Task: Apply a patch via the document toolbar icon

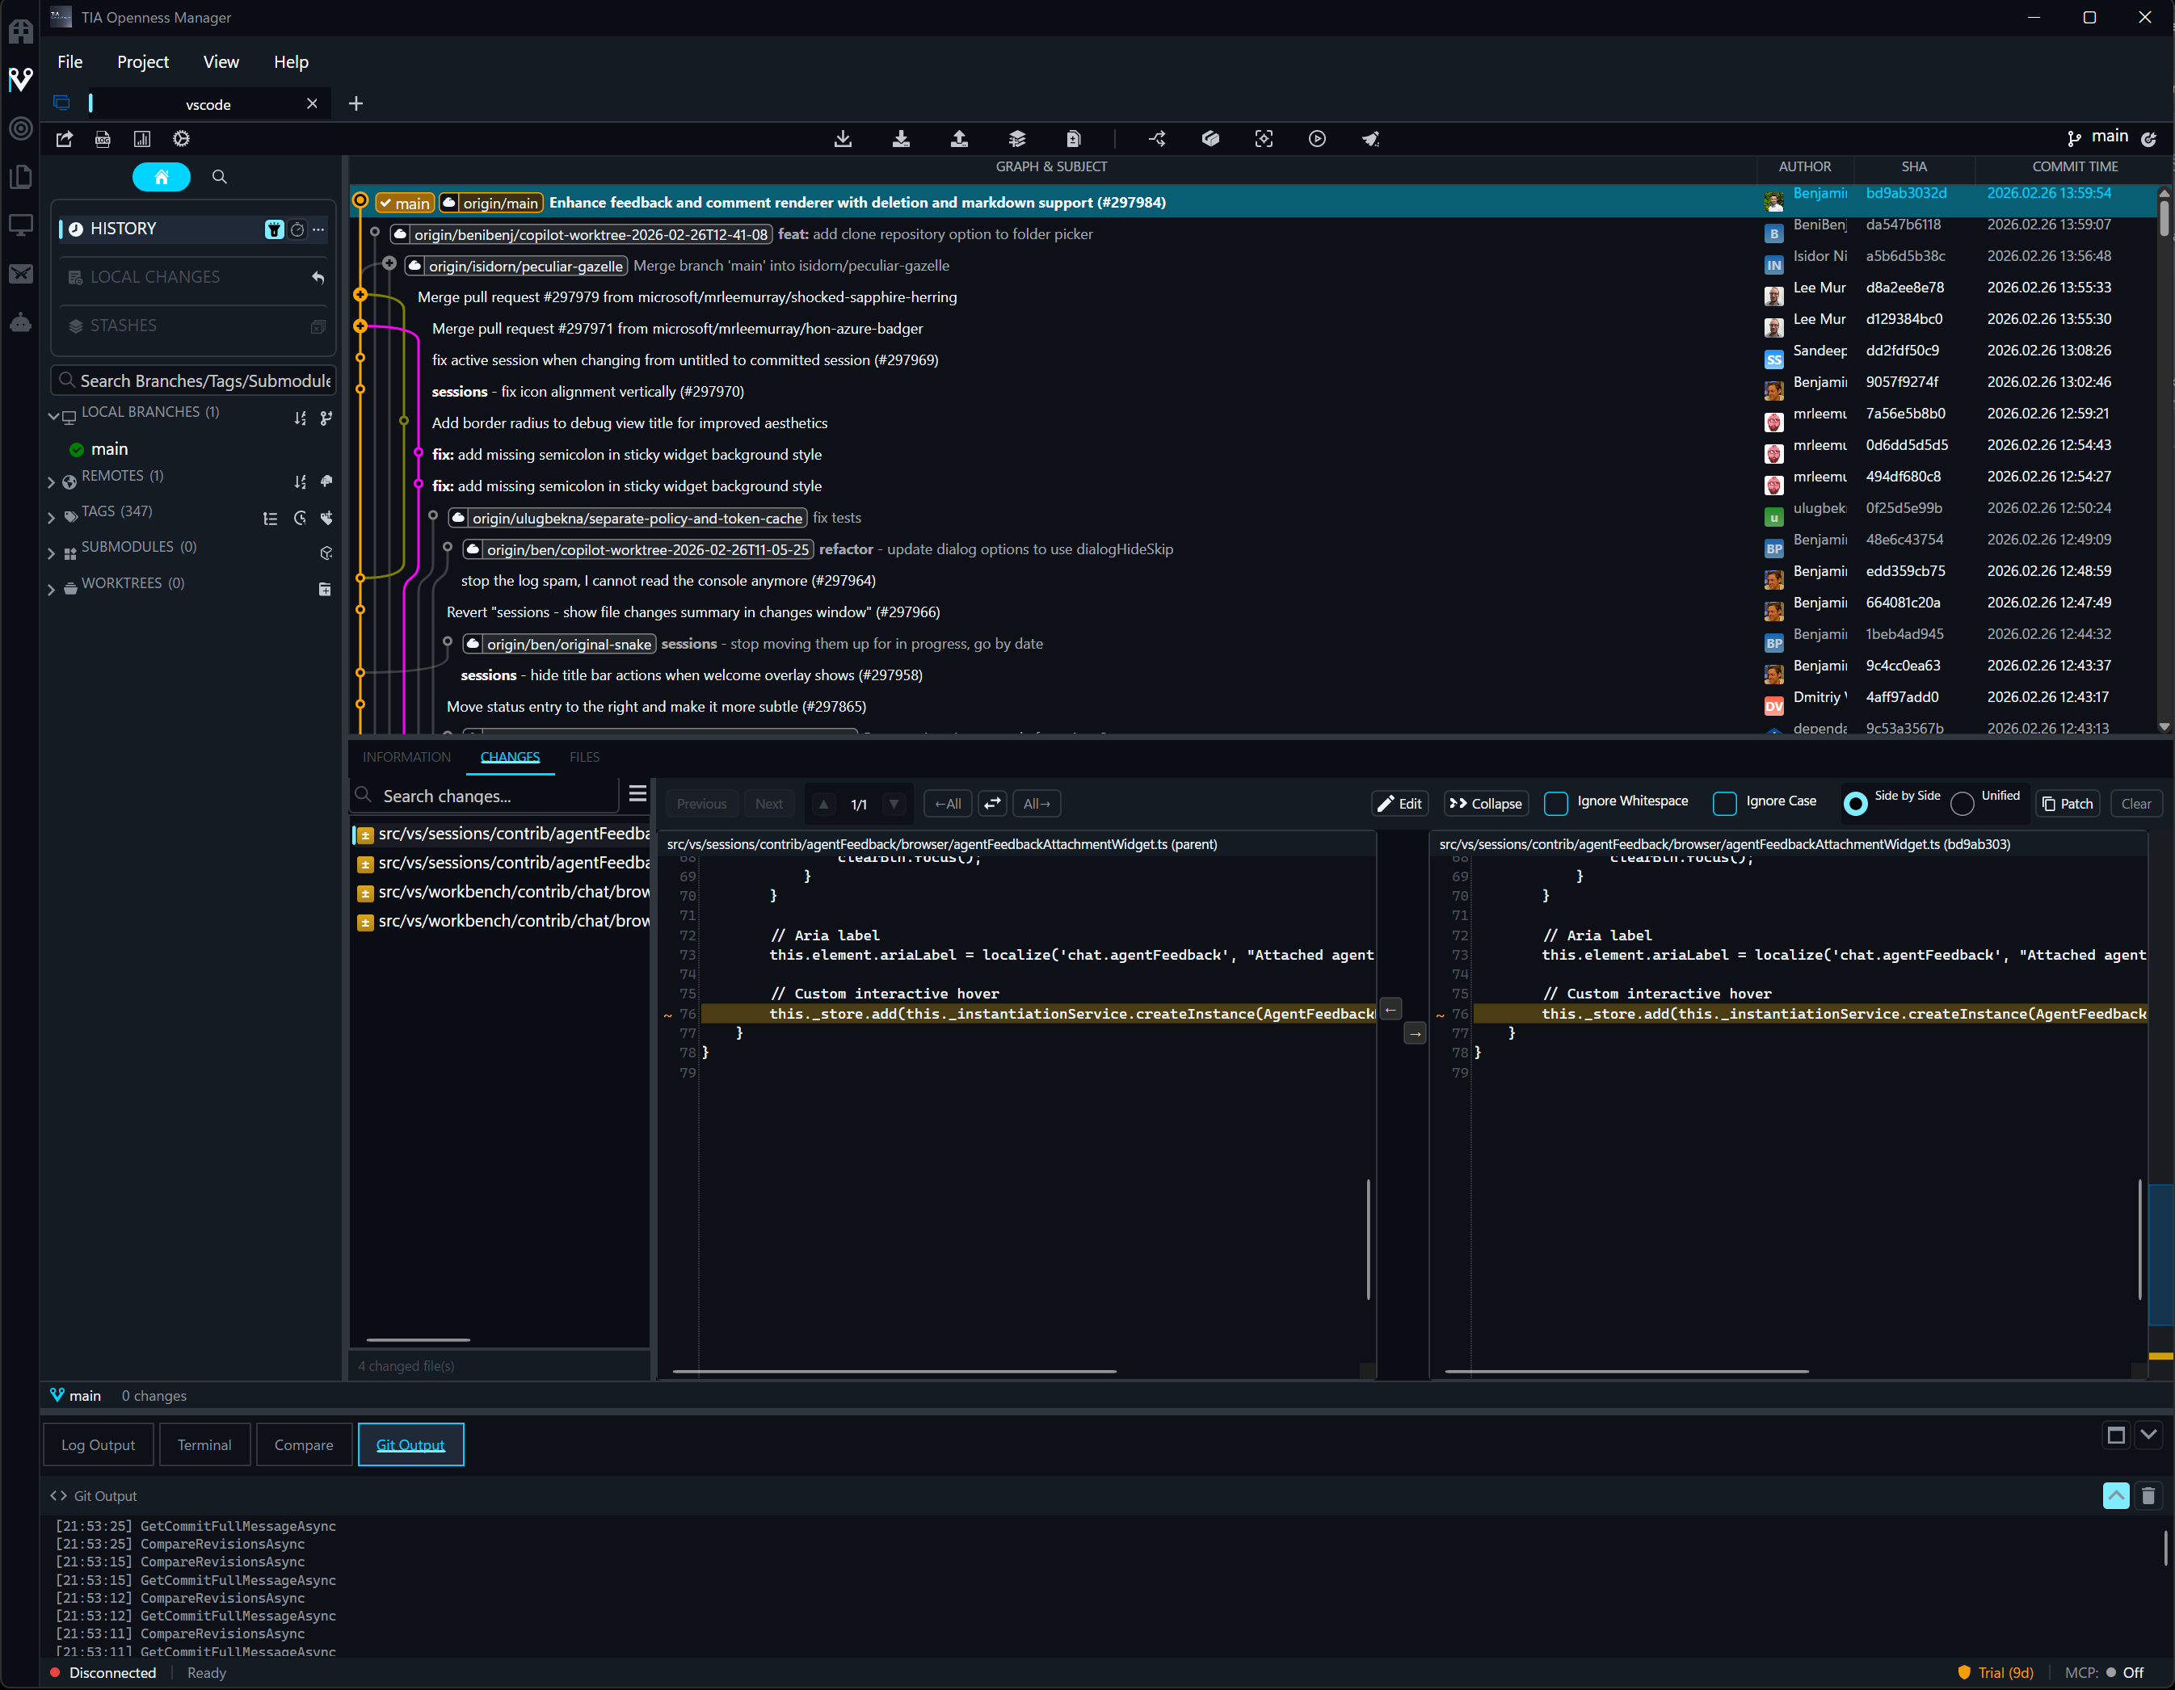Action: coord(1074,138)
